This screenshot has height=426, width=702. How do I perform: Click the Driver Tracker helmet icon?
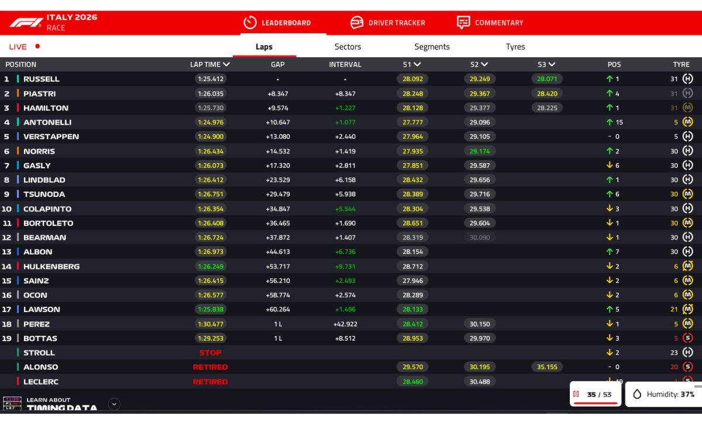[x=356, y=23]
